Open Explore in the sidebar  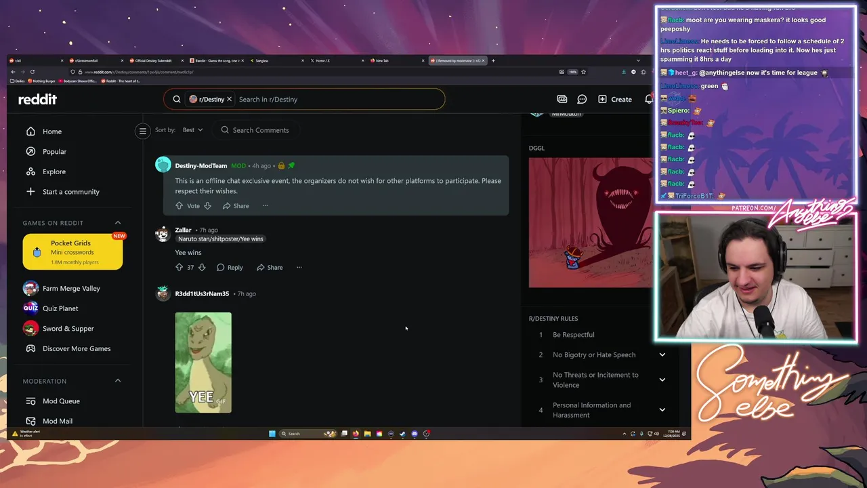[54, 171]
